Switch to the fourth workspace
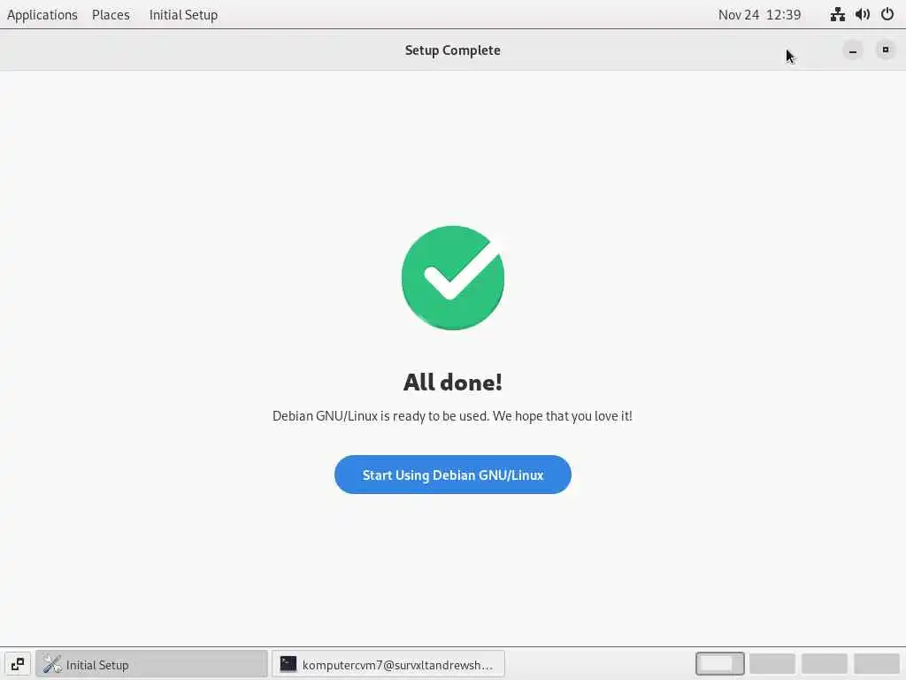The image size is (906, 680). 877,664
